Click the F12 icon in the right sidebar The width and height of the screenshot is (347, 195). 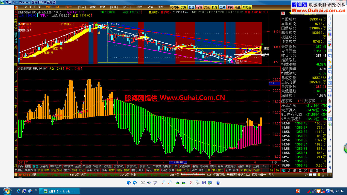point(329,72)
